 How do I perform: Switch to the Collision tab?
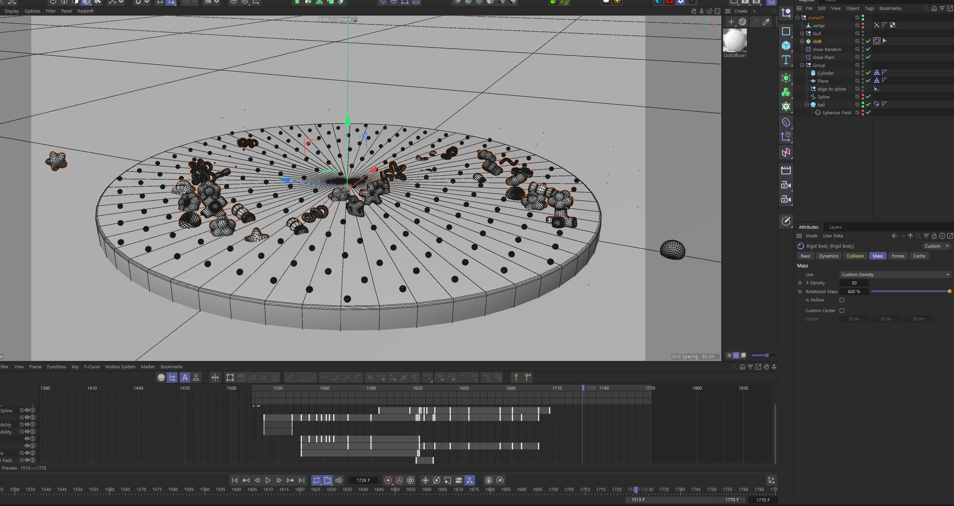855,256
